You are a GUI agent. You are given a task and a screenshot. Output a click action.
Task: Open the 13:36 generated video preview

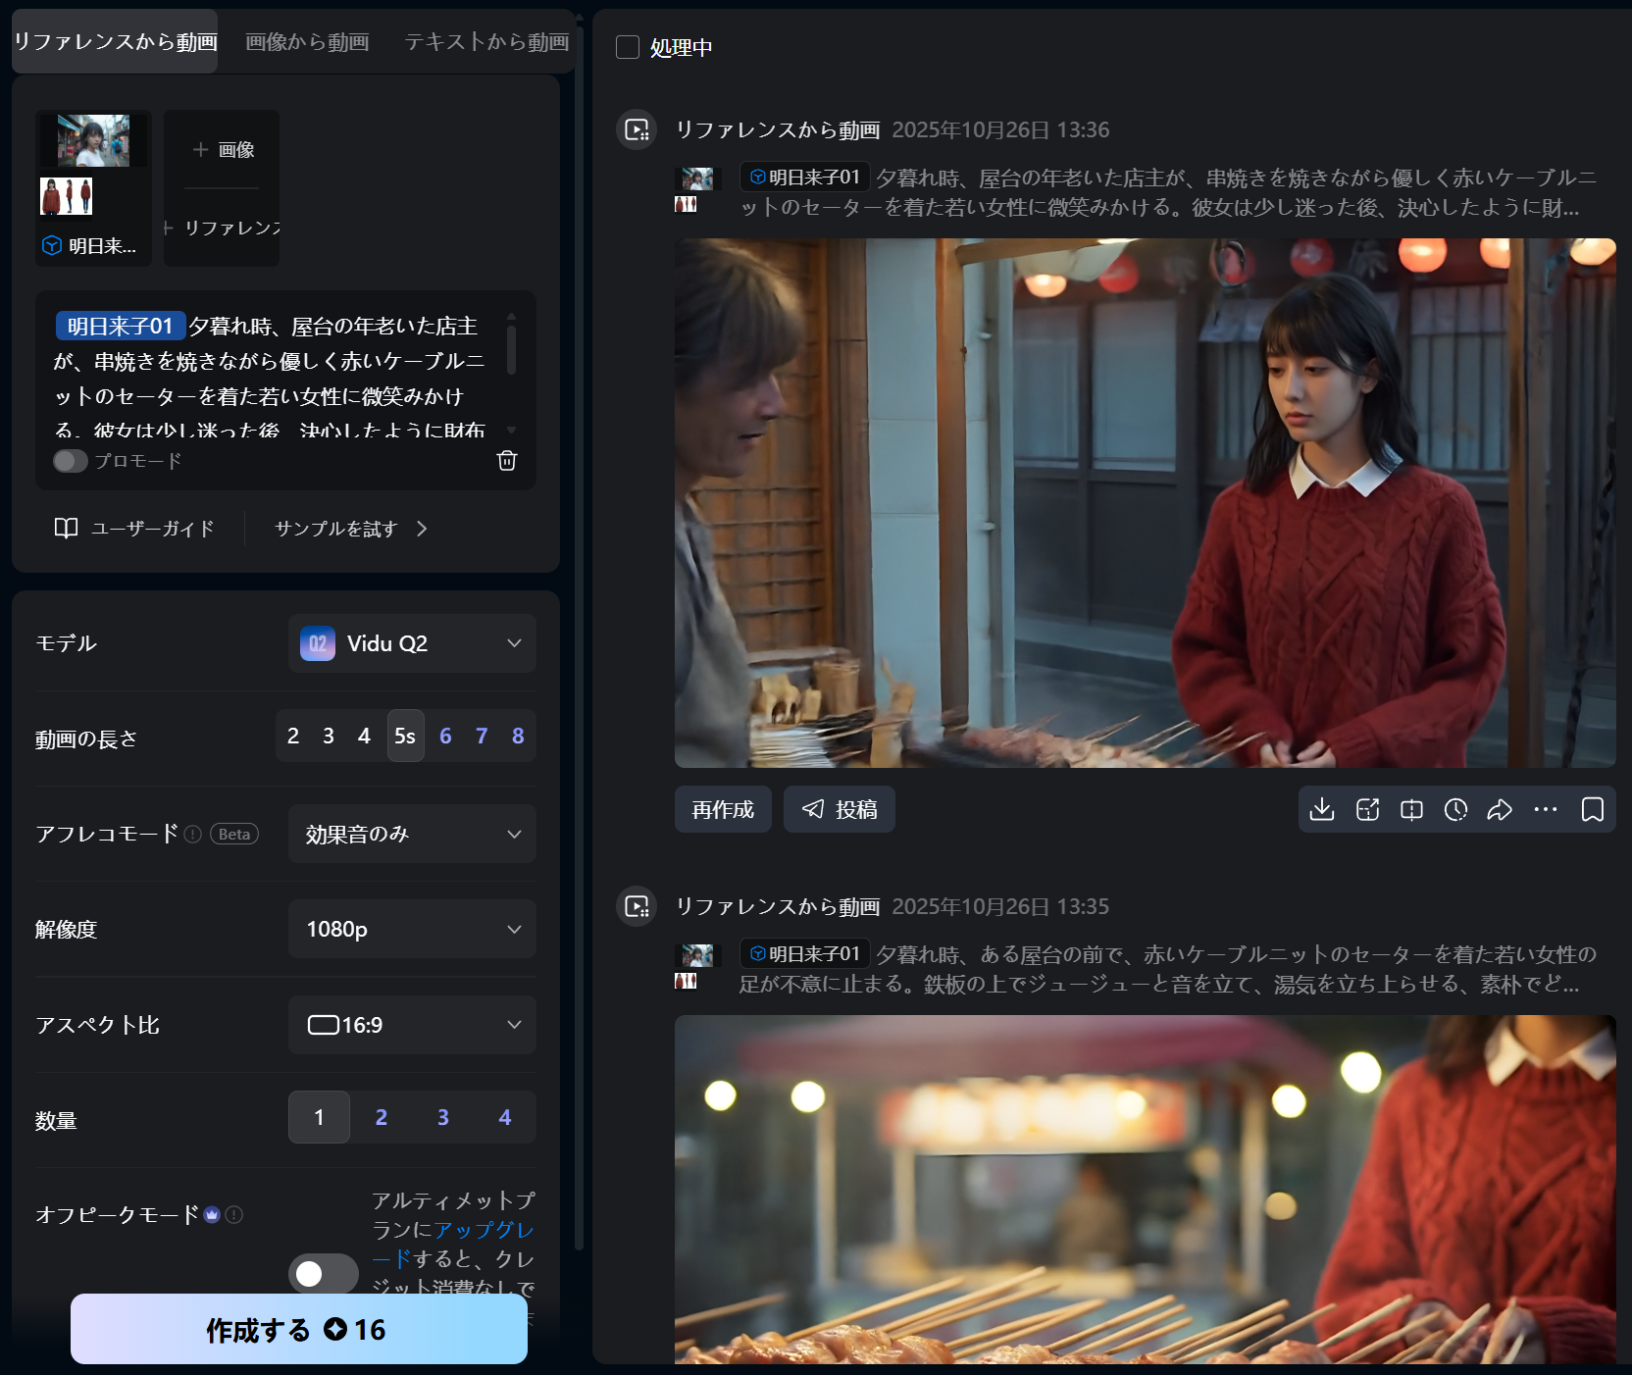point(1145,503)
